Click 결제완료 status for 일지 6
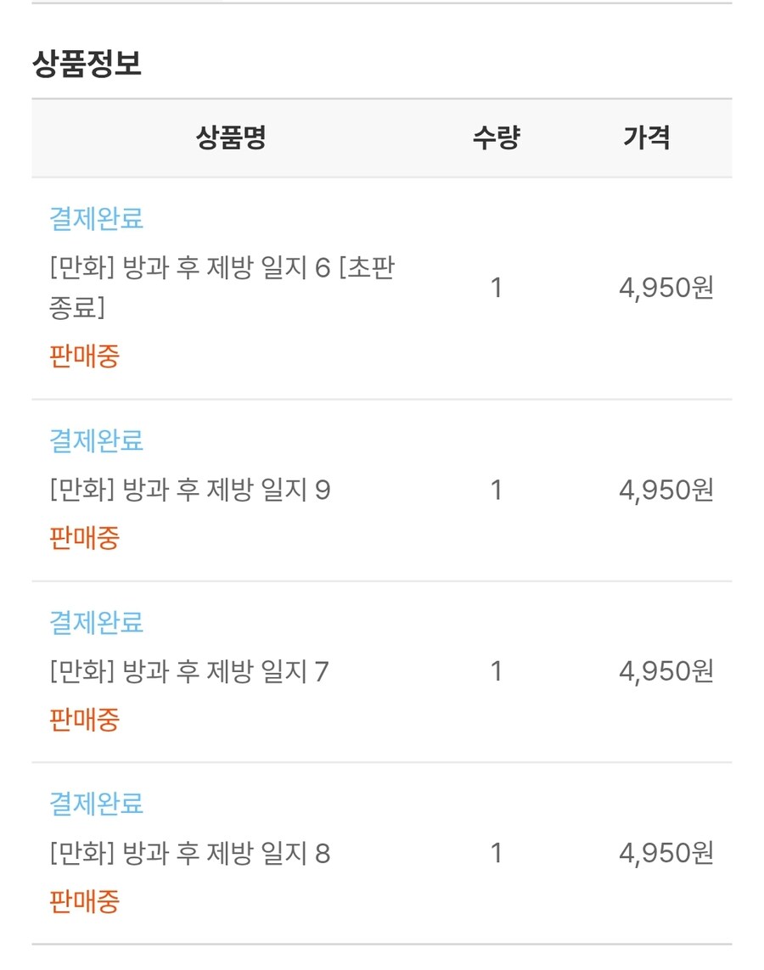The image size is (764, 970). 97,218
